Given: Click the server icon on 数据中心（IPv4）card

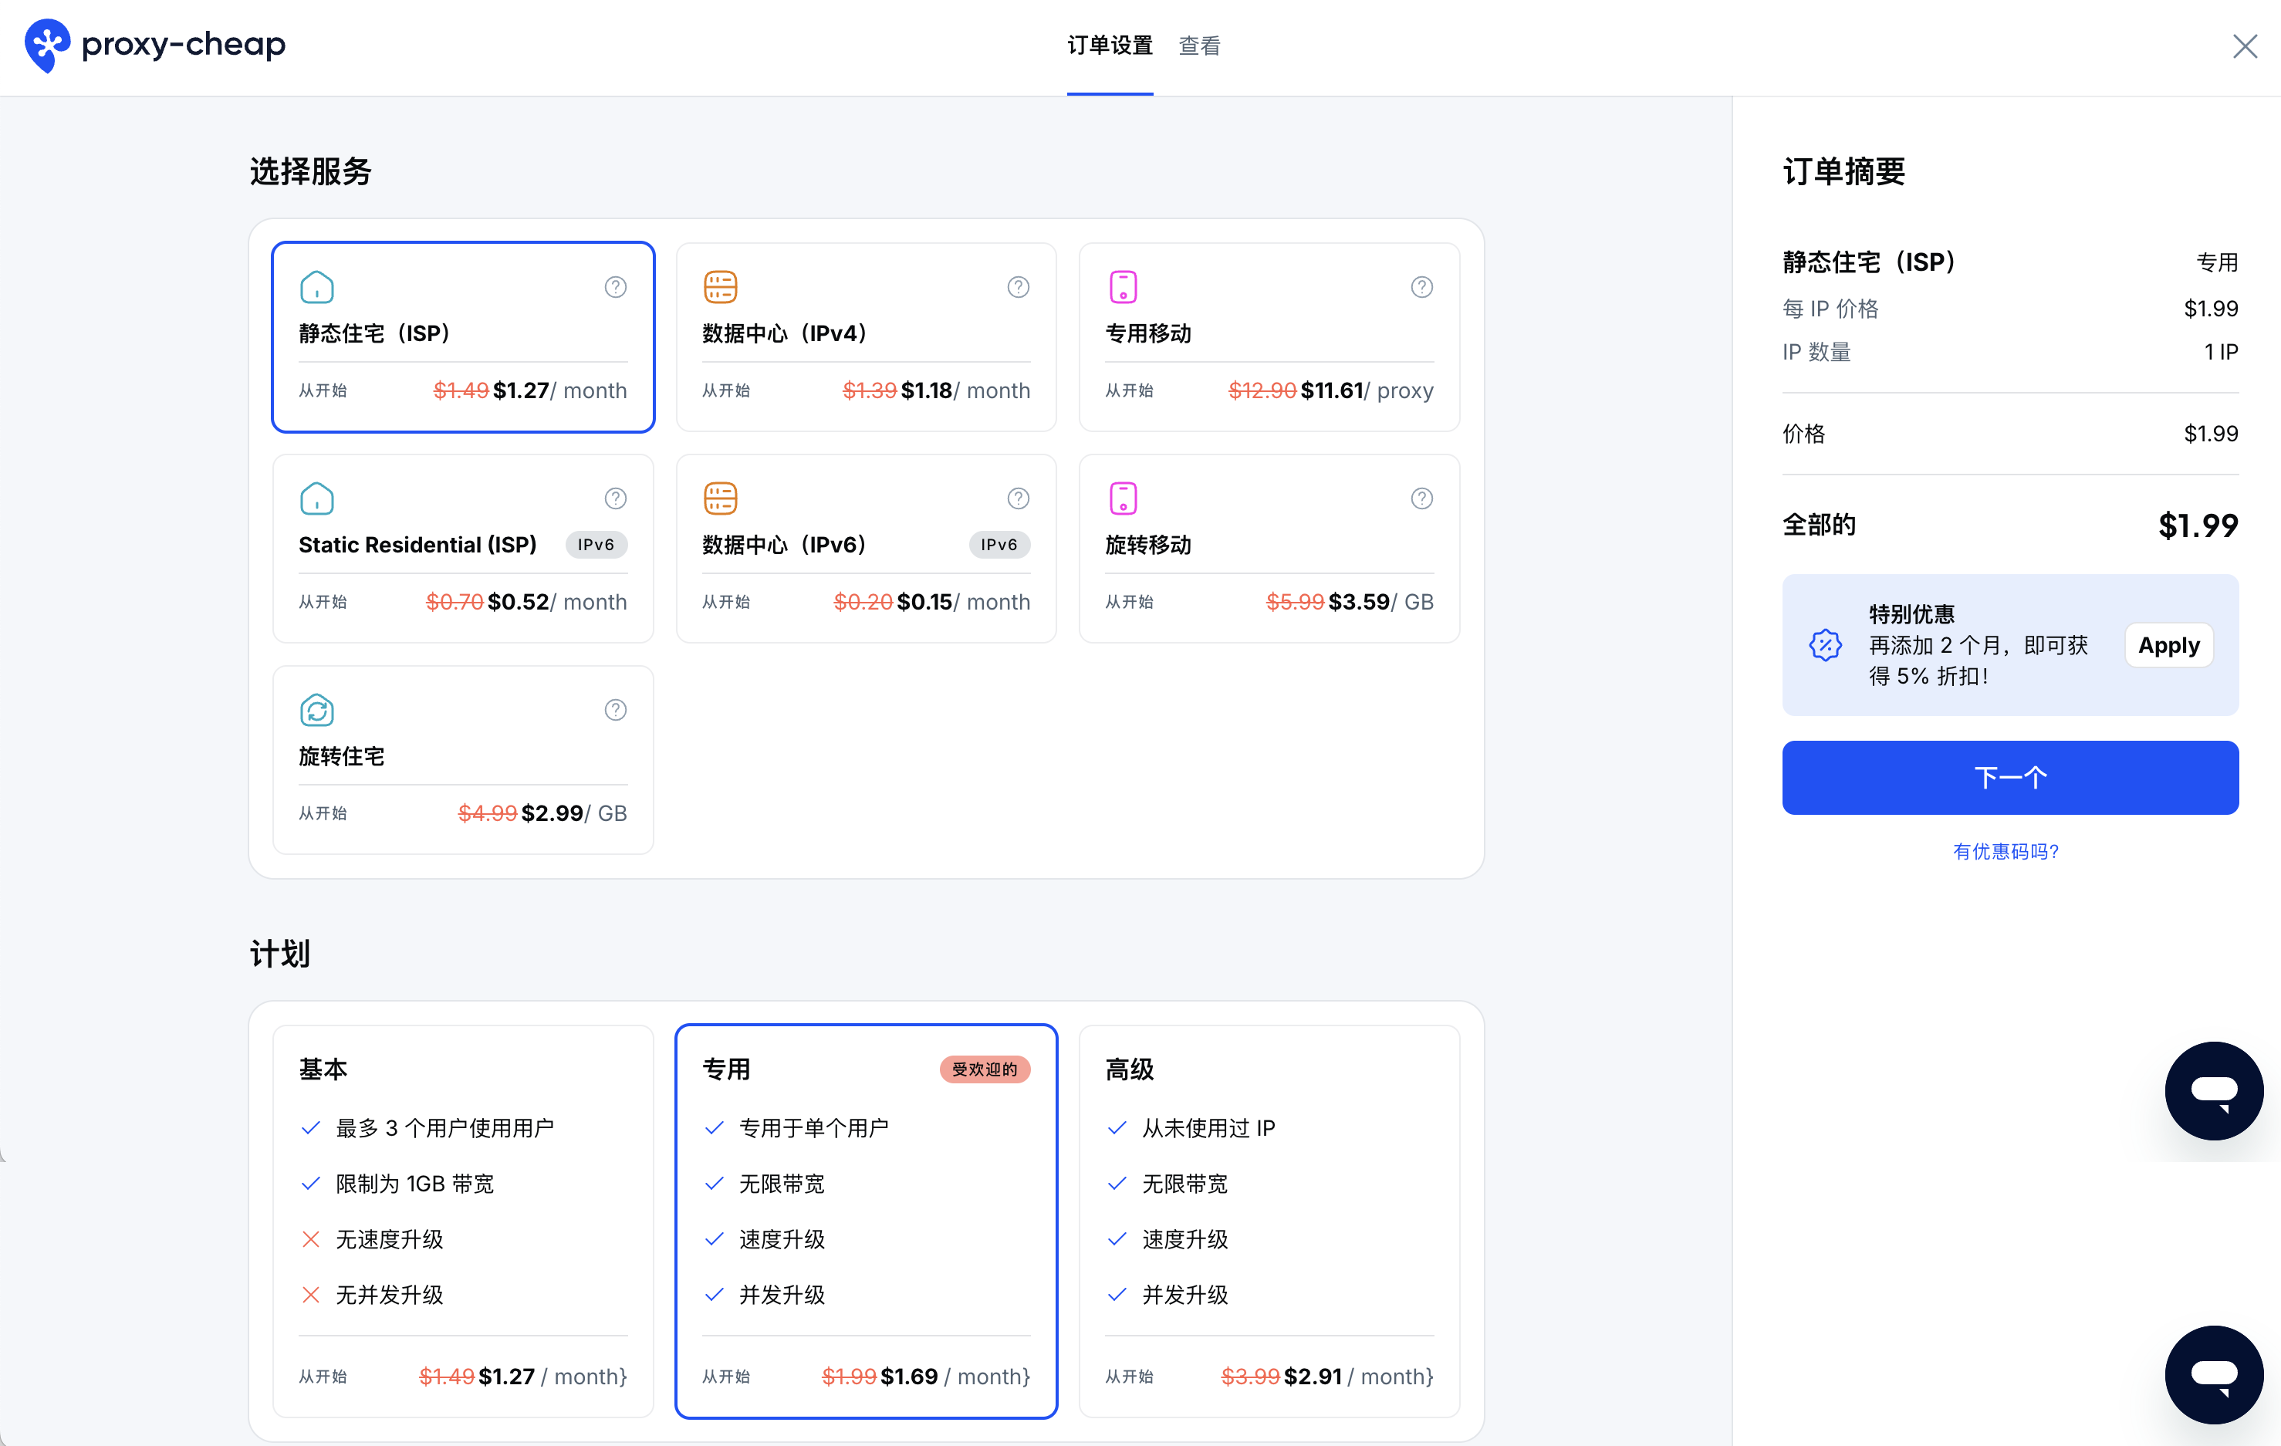Looking at the screenshot, I should pos(721,286).
